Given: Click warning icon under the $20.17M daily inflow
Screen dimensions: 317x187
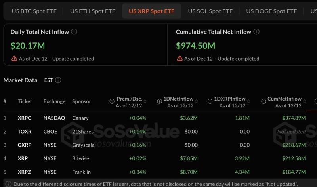Looking at the screenshot, I should [x=15, y=59].
